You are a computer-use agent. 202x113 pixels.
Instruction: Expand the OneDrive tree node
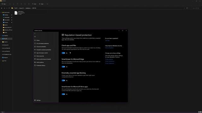coord(1,35)
